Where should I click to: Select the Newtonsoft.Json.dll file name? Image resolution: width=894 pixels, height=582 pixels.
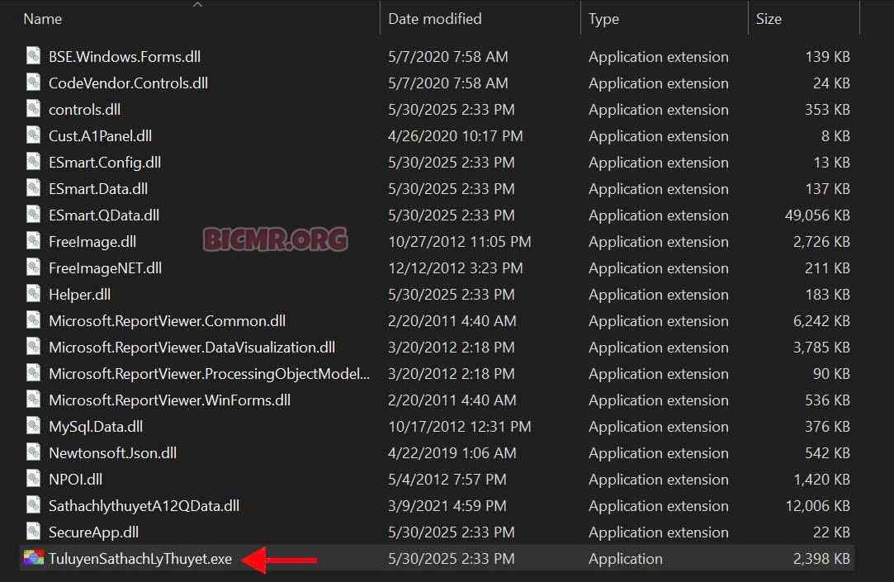point(112,452)
